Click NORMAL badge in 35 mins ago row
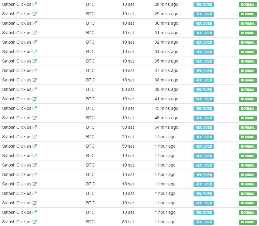Screen dimensions: 259x226 coord(248,61)
